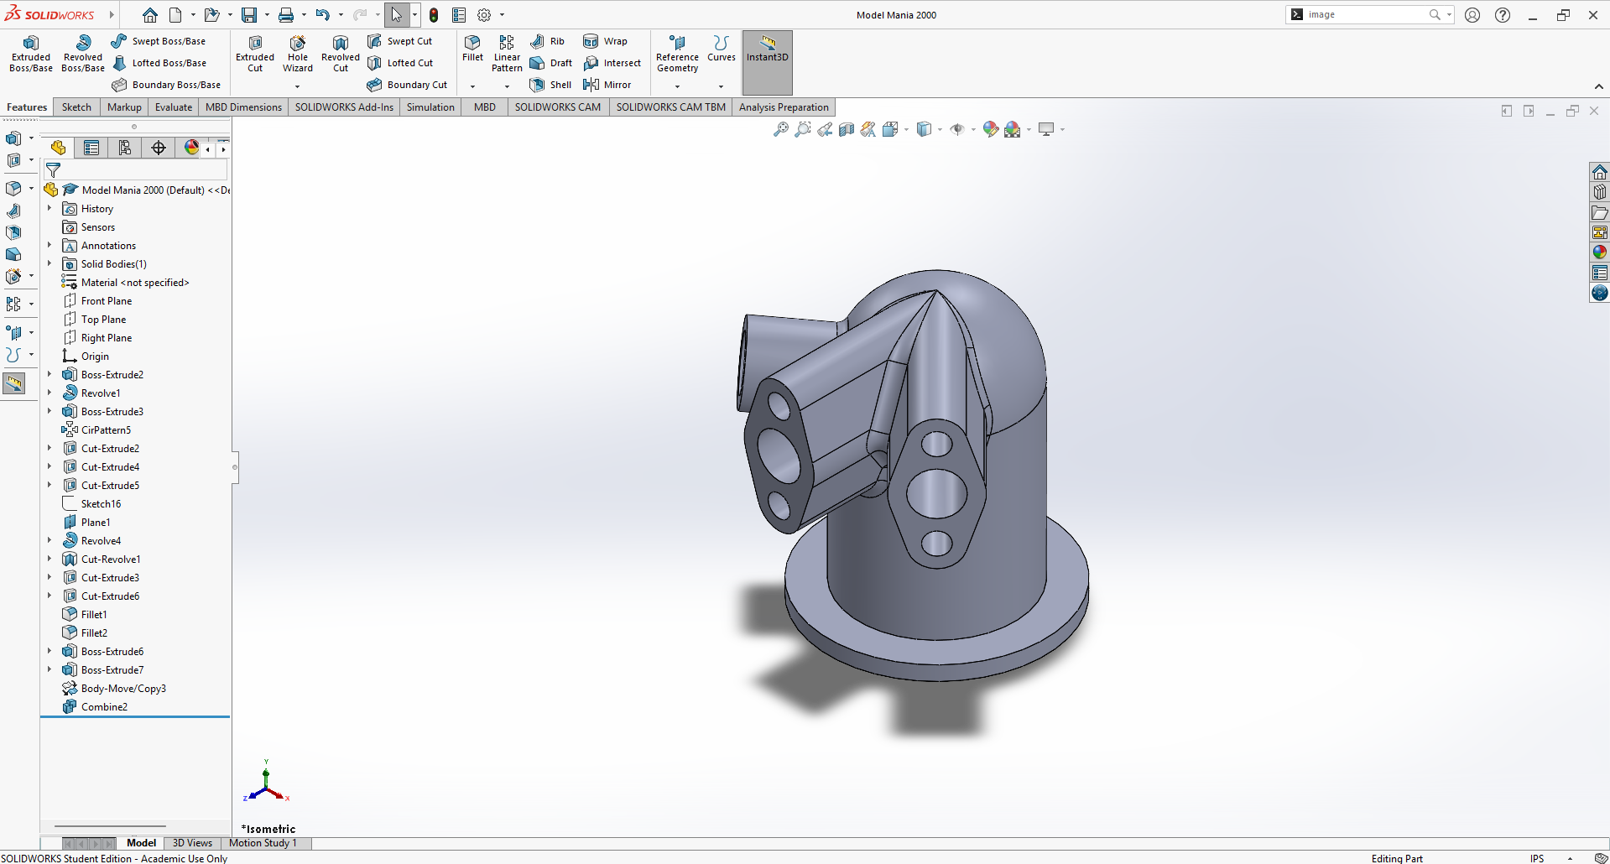Toggle the rebuild traffic light icon

434,15
